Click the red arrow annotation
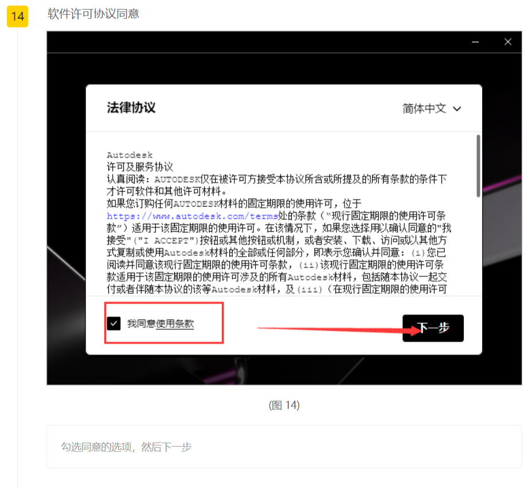The image size is (528, 488). coord(333,329)
